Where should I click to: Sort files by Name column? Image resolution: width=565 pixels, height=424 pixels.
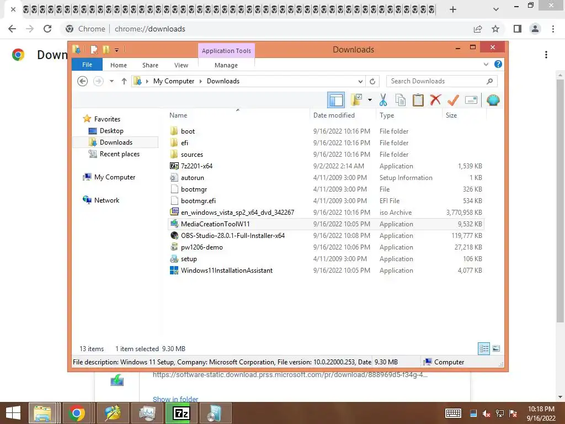click(x=238, y=115)
